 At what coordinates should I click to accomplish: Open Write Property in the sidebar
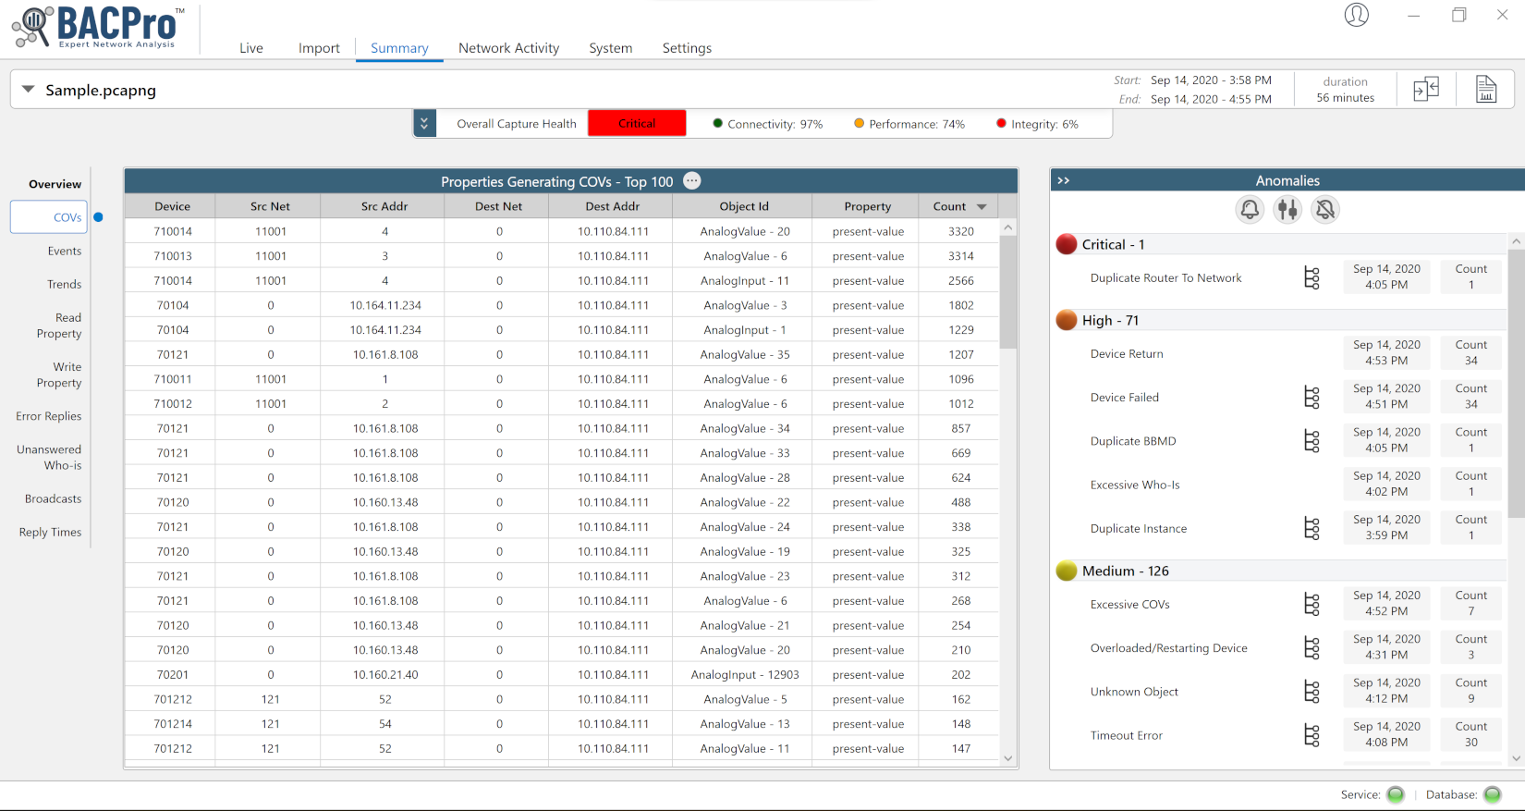pyautogui.click(x=59, y=375)
